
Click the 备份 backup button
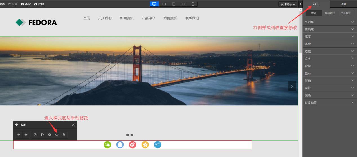point(26,4)
